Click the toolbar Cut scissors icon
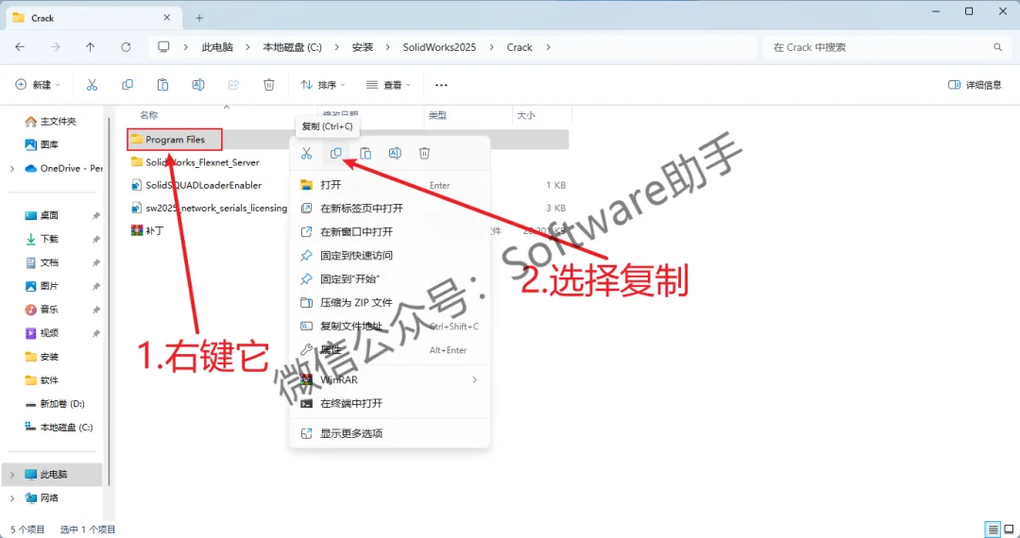The height and width of the screenshot is (538, 1020). (92, 84)
